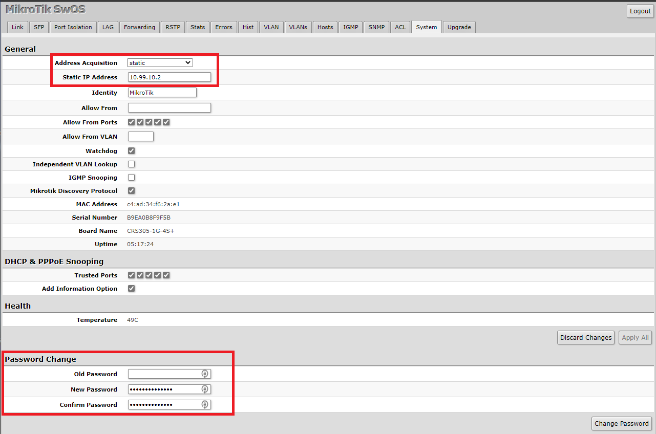Toggle fourth Allow From Ports checkbox
The width and height of the screenshot is (656, 434).
pos(158,122)
